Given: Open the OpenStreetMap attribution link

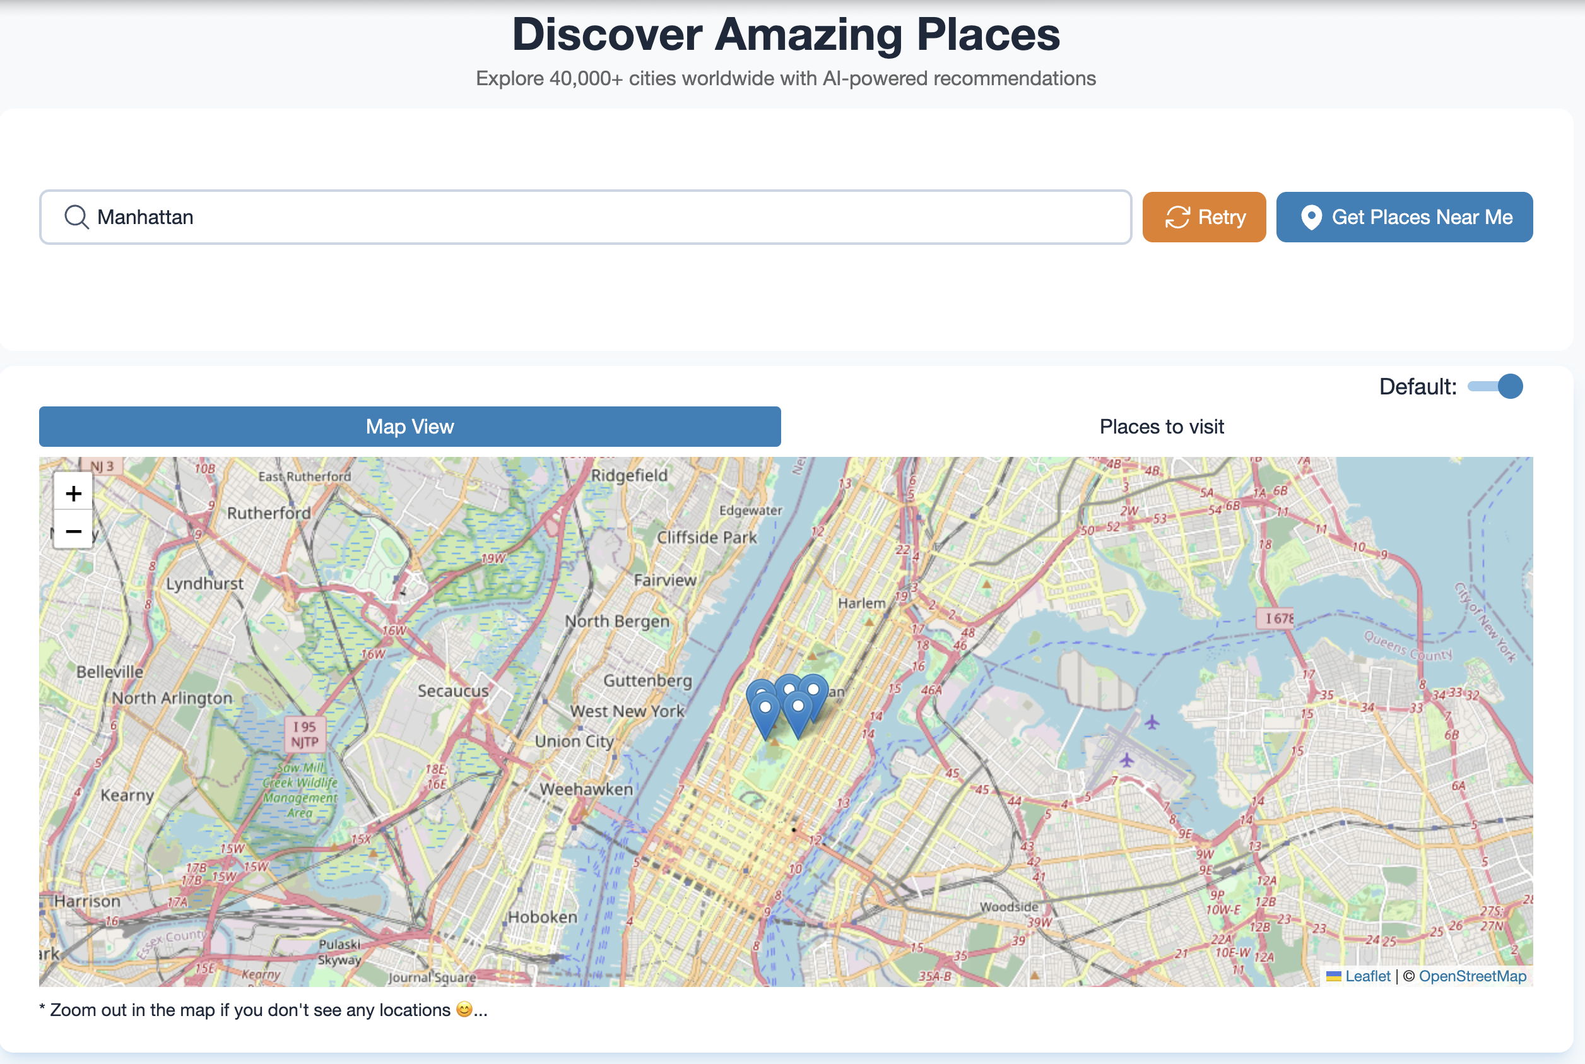Looking at the screenshot, I should click(1472, 976).
